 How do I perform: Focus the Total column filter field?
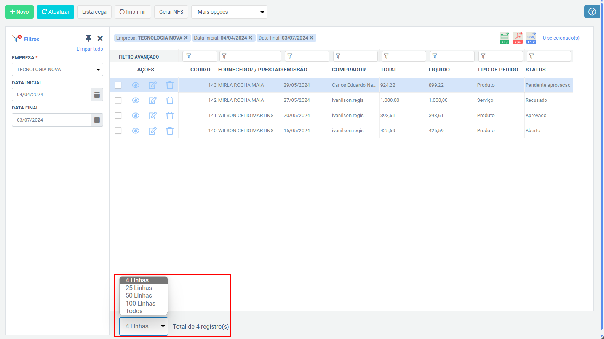pos(404,56)
